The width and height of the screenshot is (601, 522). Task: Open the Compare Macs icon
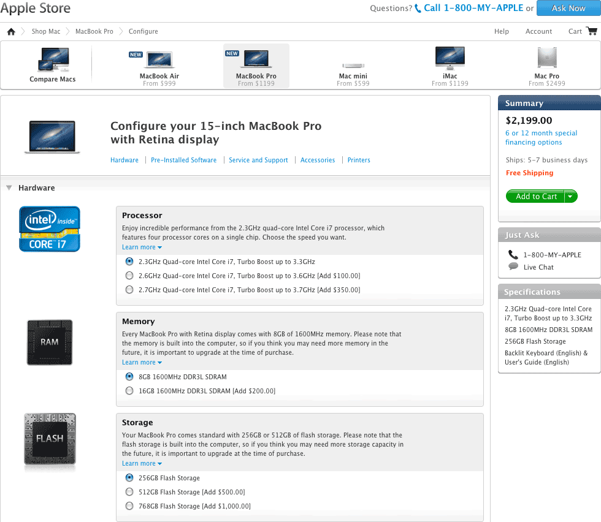tap(53, 60)
